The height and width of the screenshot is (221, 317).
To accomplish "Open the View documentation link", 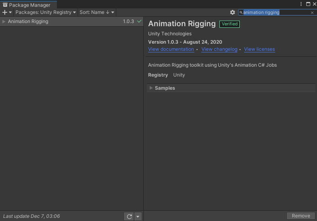I will [171, 49].
